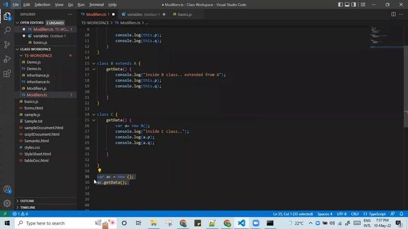
Task: Click the Explorer more actions ellipsis
Action: coord(69,14)
